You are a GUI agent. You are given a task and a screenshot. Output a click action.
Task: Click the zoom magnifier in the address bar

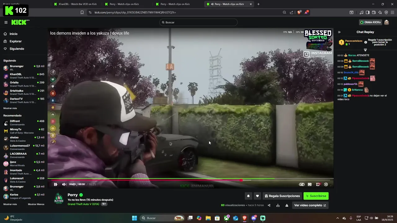point(284,12)
